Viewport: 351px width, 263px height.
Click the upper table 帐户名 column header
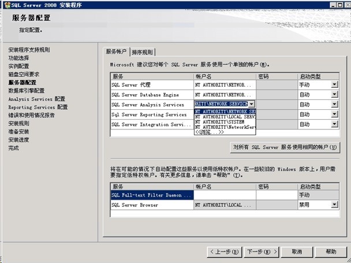(225, 76)
